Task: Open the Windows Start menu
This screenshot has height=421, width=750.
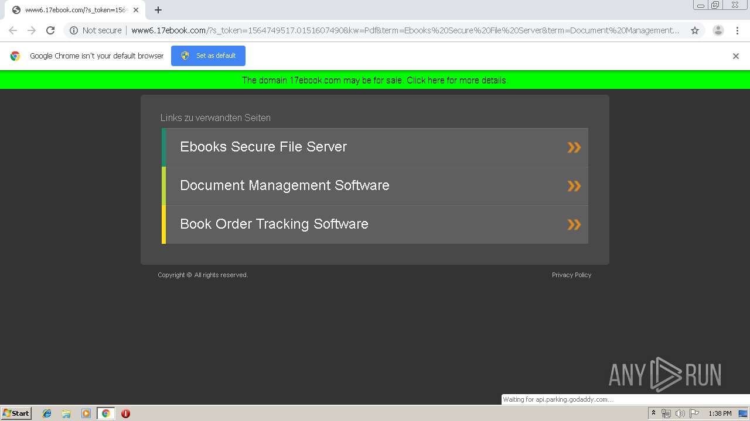Action: [16, 413]
